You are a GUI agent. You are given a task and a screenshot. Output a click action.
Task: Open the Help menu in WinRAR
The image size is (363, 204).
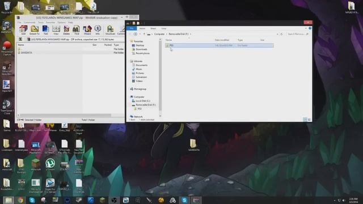coord(70,23)
